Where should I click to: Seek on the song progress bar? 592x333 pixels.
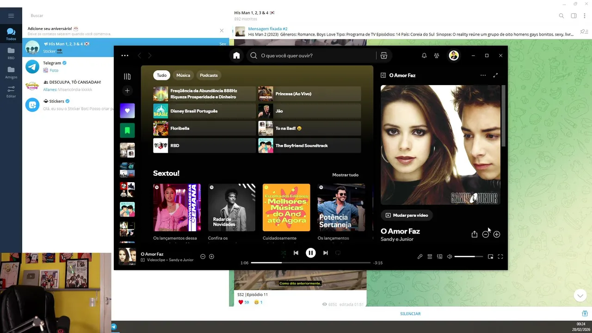pos(311,263)
